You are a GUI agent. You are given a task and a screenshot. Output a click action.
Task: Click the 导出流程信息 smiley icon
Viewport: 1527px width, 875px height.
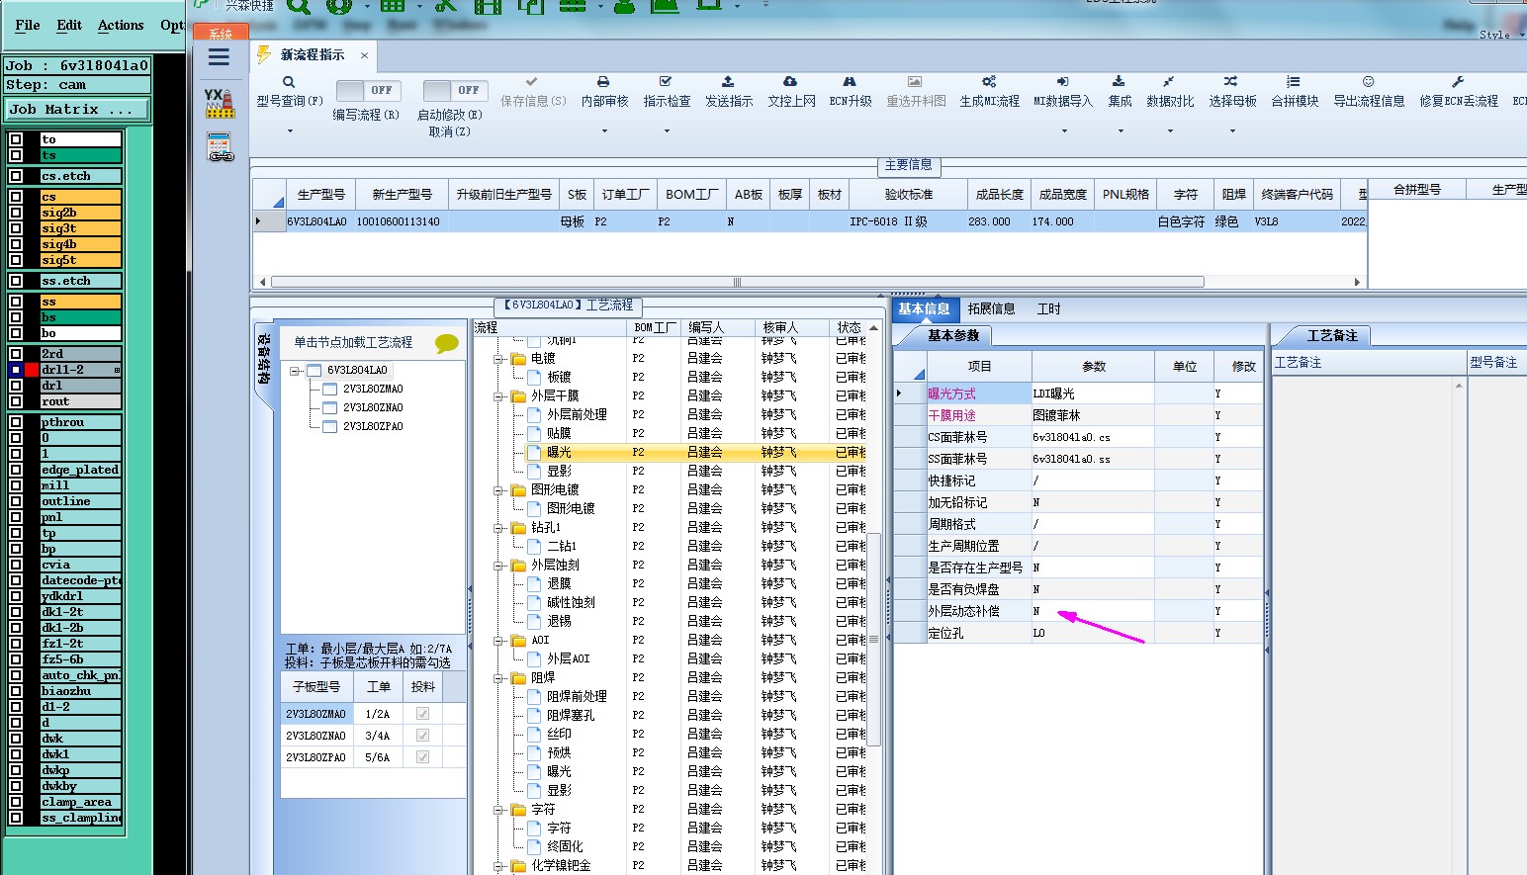point(1368,82)
